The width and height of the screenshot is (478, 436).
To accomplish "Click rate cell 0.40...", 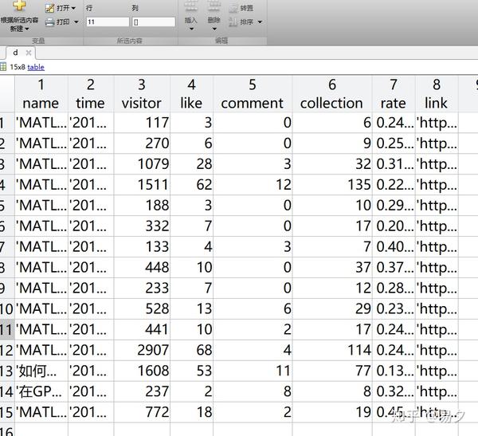I will [x=394, y=247].
